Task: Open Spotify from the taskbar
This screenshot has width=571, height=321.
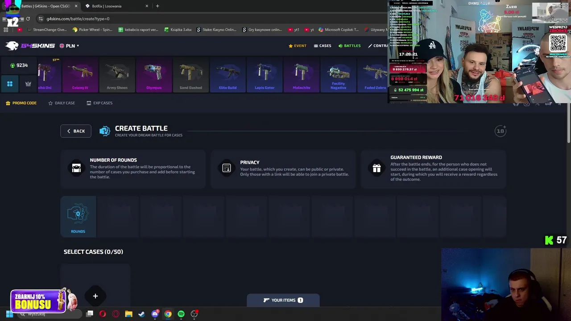Action: [181, 314]
